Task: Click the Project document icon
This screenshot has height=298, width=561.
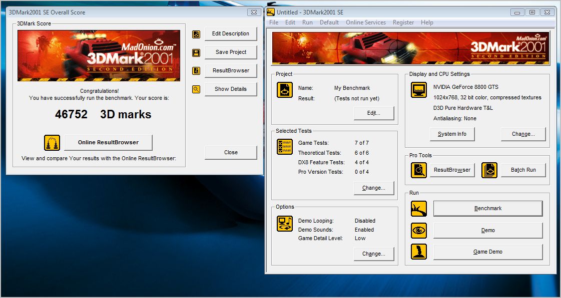Action: [x=285, y=89]
